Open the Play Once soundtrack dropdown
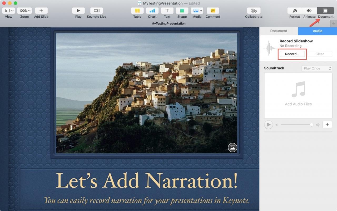337x211 pixels. click(x=317, y=68)
